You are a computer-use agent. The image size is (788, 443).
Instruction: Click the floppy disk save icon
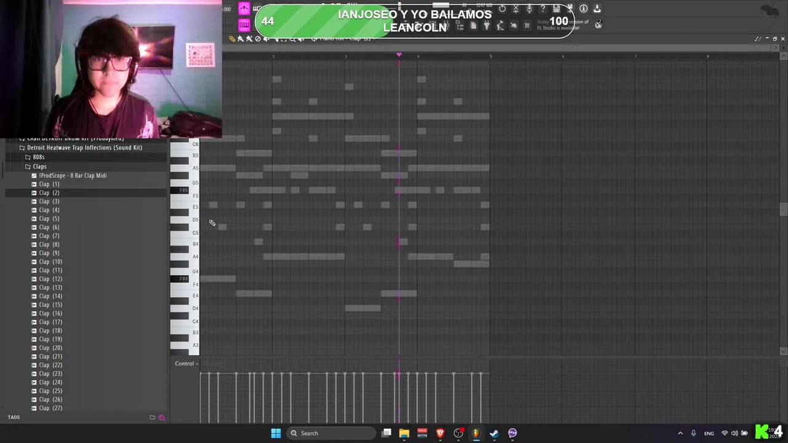(x=556, y=9)
